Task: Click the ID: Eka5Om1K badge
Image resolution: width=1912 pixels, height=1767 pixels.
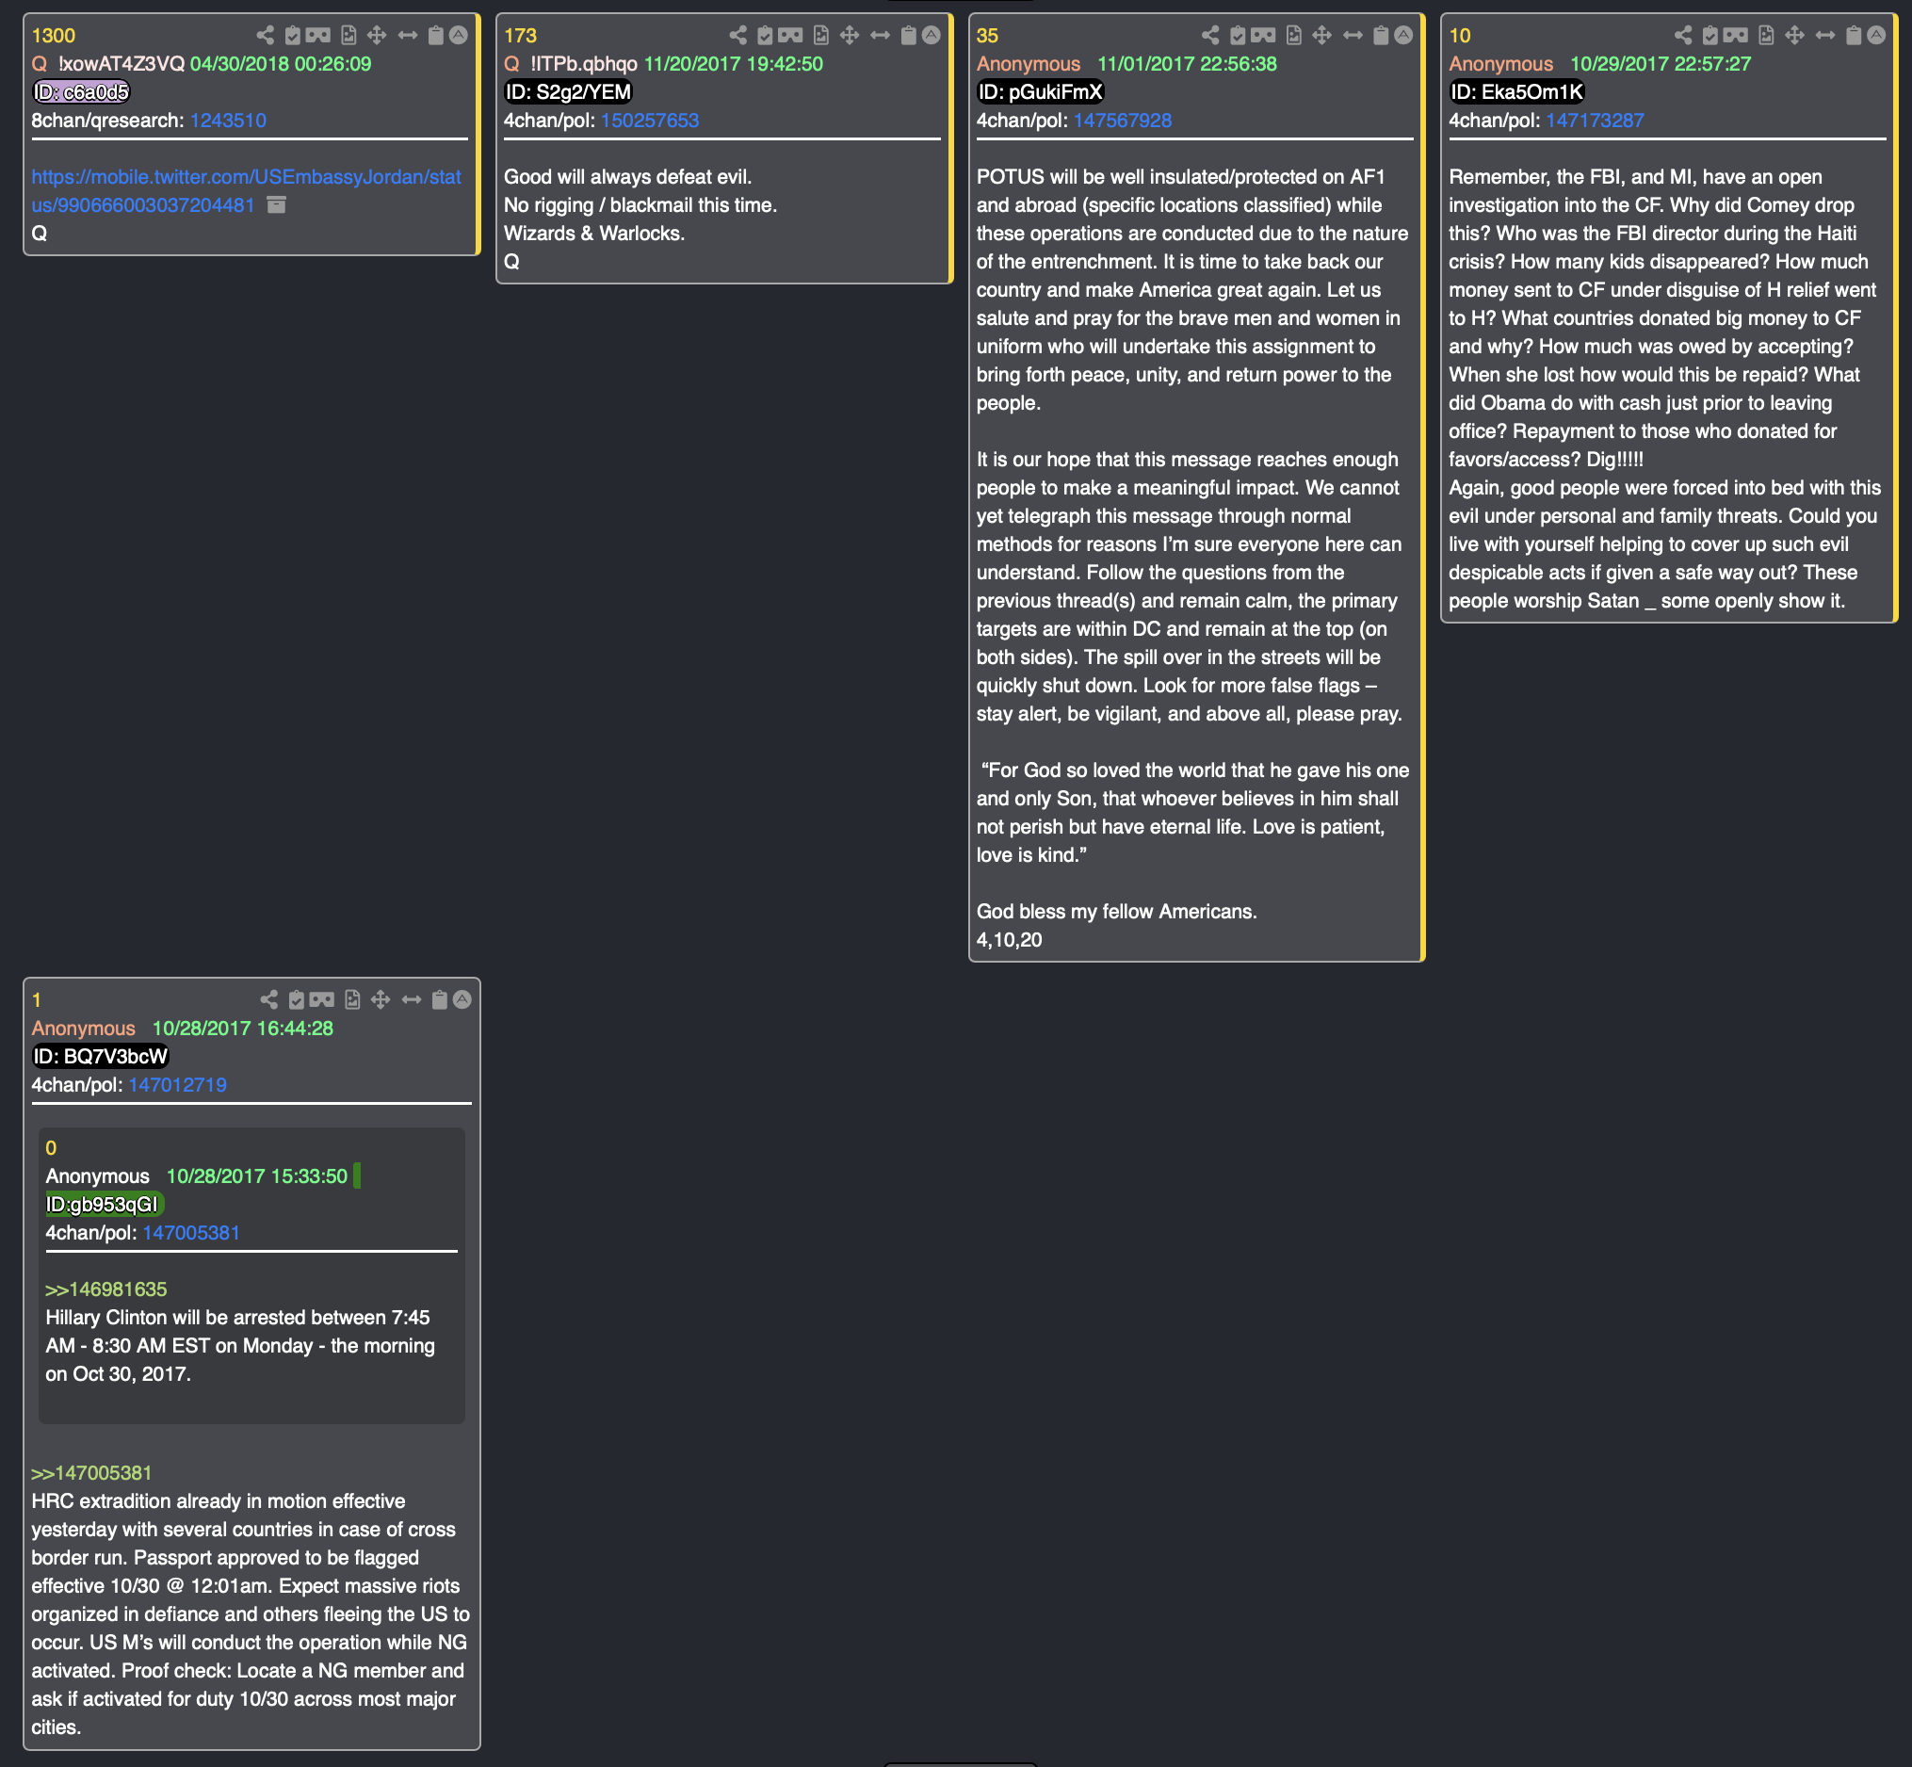Action: pyautogui.click(x=1517, y=91)
